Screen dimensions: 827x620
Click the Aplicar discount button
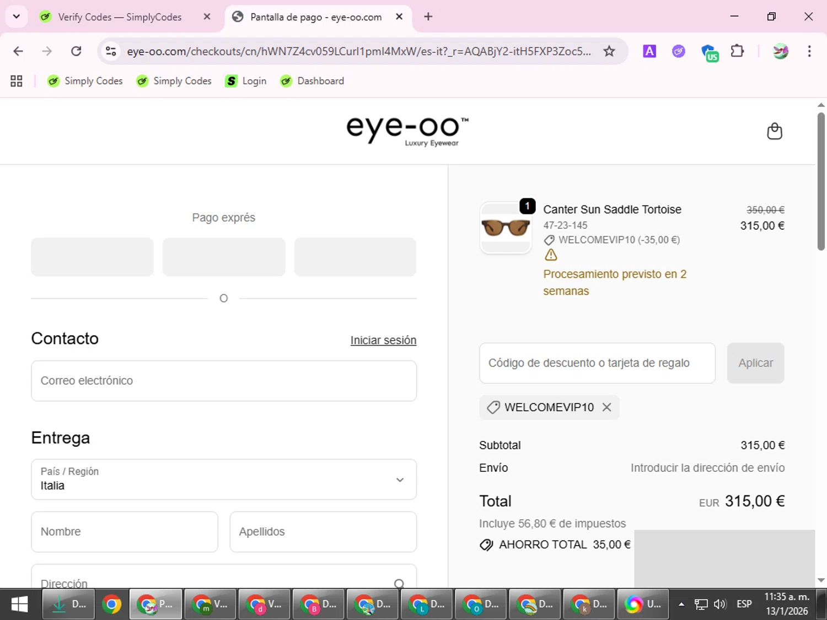pos(755,363)
